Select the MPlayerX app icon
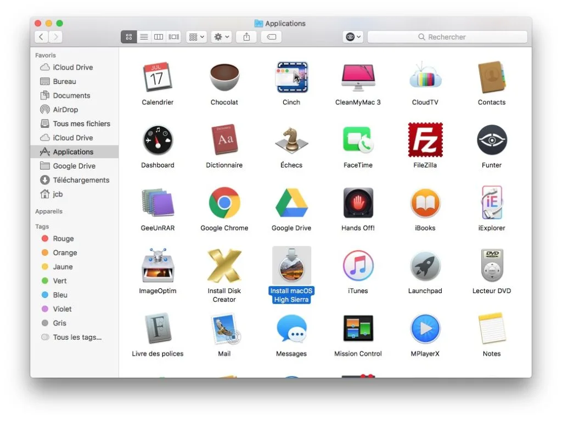Viewport: 562px width, 421px height. point(425,328)
